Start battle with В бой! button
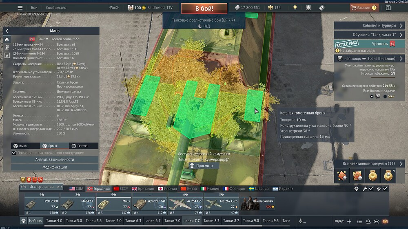The height and width of the screenshot is (229, 408). 204,8
